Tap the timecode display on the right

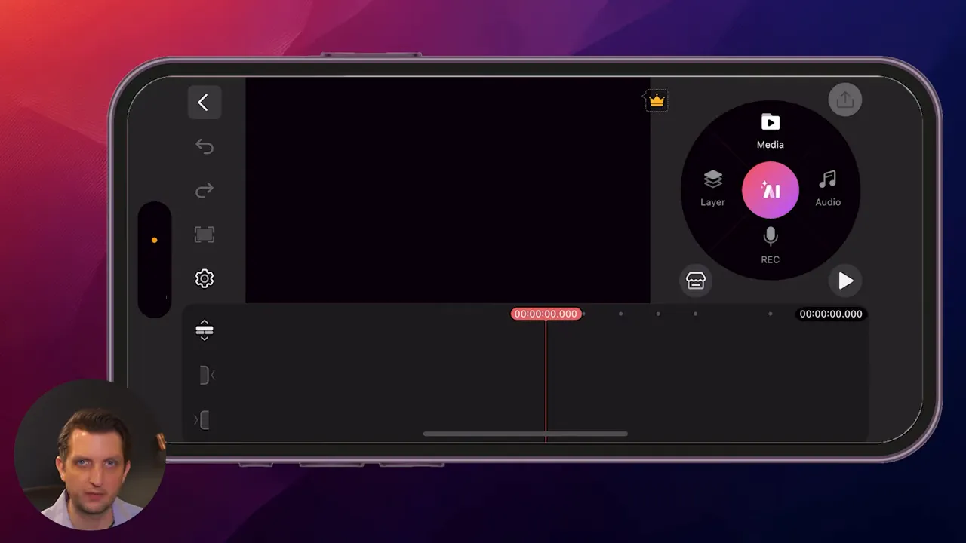tap(830, 314)
